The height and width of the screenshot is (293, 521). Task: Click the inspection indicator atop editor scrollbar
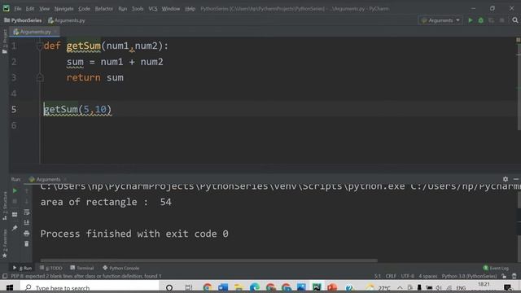point(518,40)
